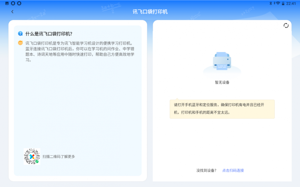This screenshot has height=187, width=300.
Task: Tap the third round notification icon
Action: [19, 3]
